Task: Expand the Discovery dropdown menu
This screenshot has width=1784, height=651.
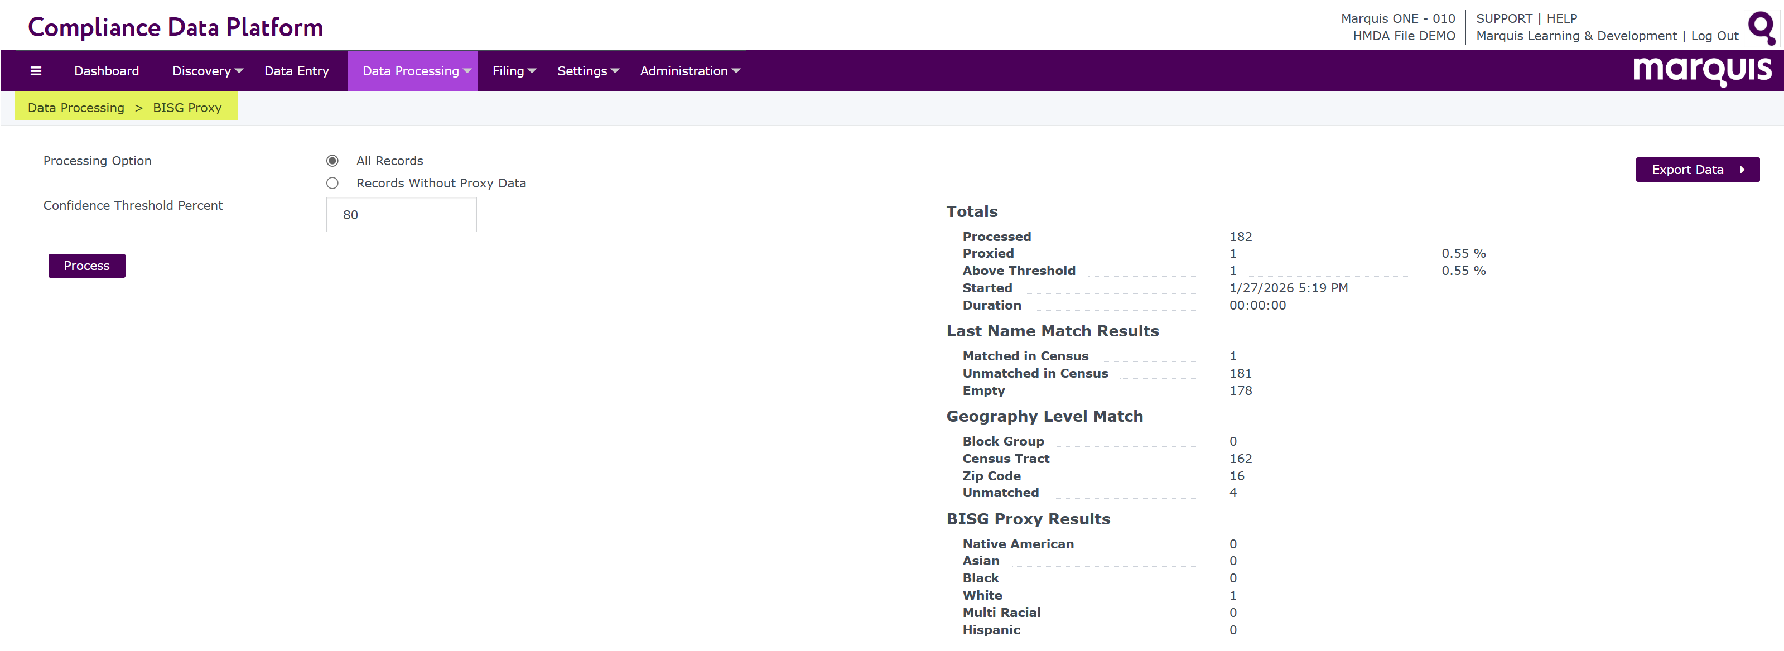Action: pos(207,71)
